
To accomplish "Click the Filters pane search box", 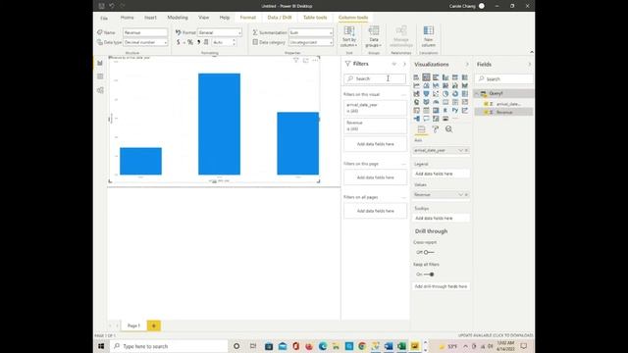I will [x=375, y=78].
